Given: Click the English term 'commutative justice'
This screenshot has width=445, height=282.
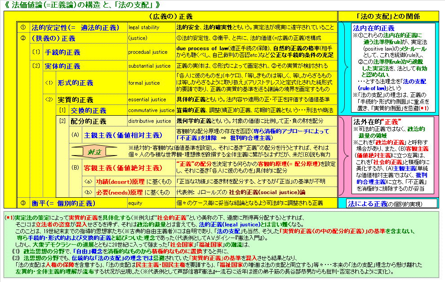Looking at the screenshot, I should click(x=151, y=110).
